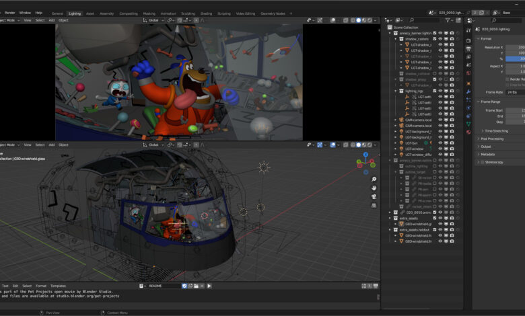Click the Resolution X value field
Image resolution: width=525 pixels, height=316 pixels.
coord(515,48)
